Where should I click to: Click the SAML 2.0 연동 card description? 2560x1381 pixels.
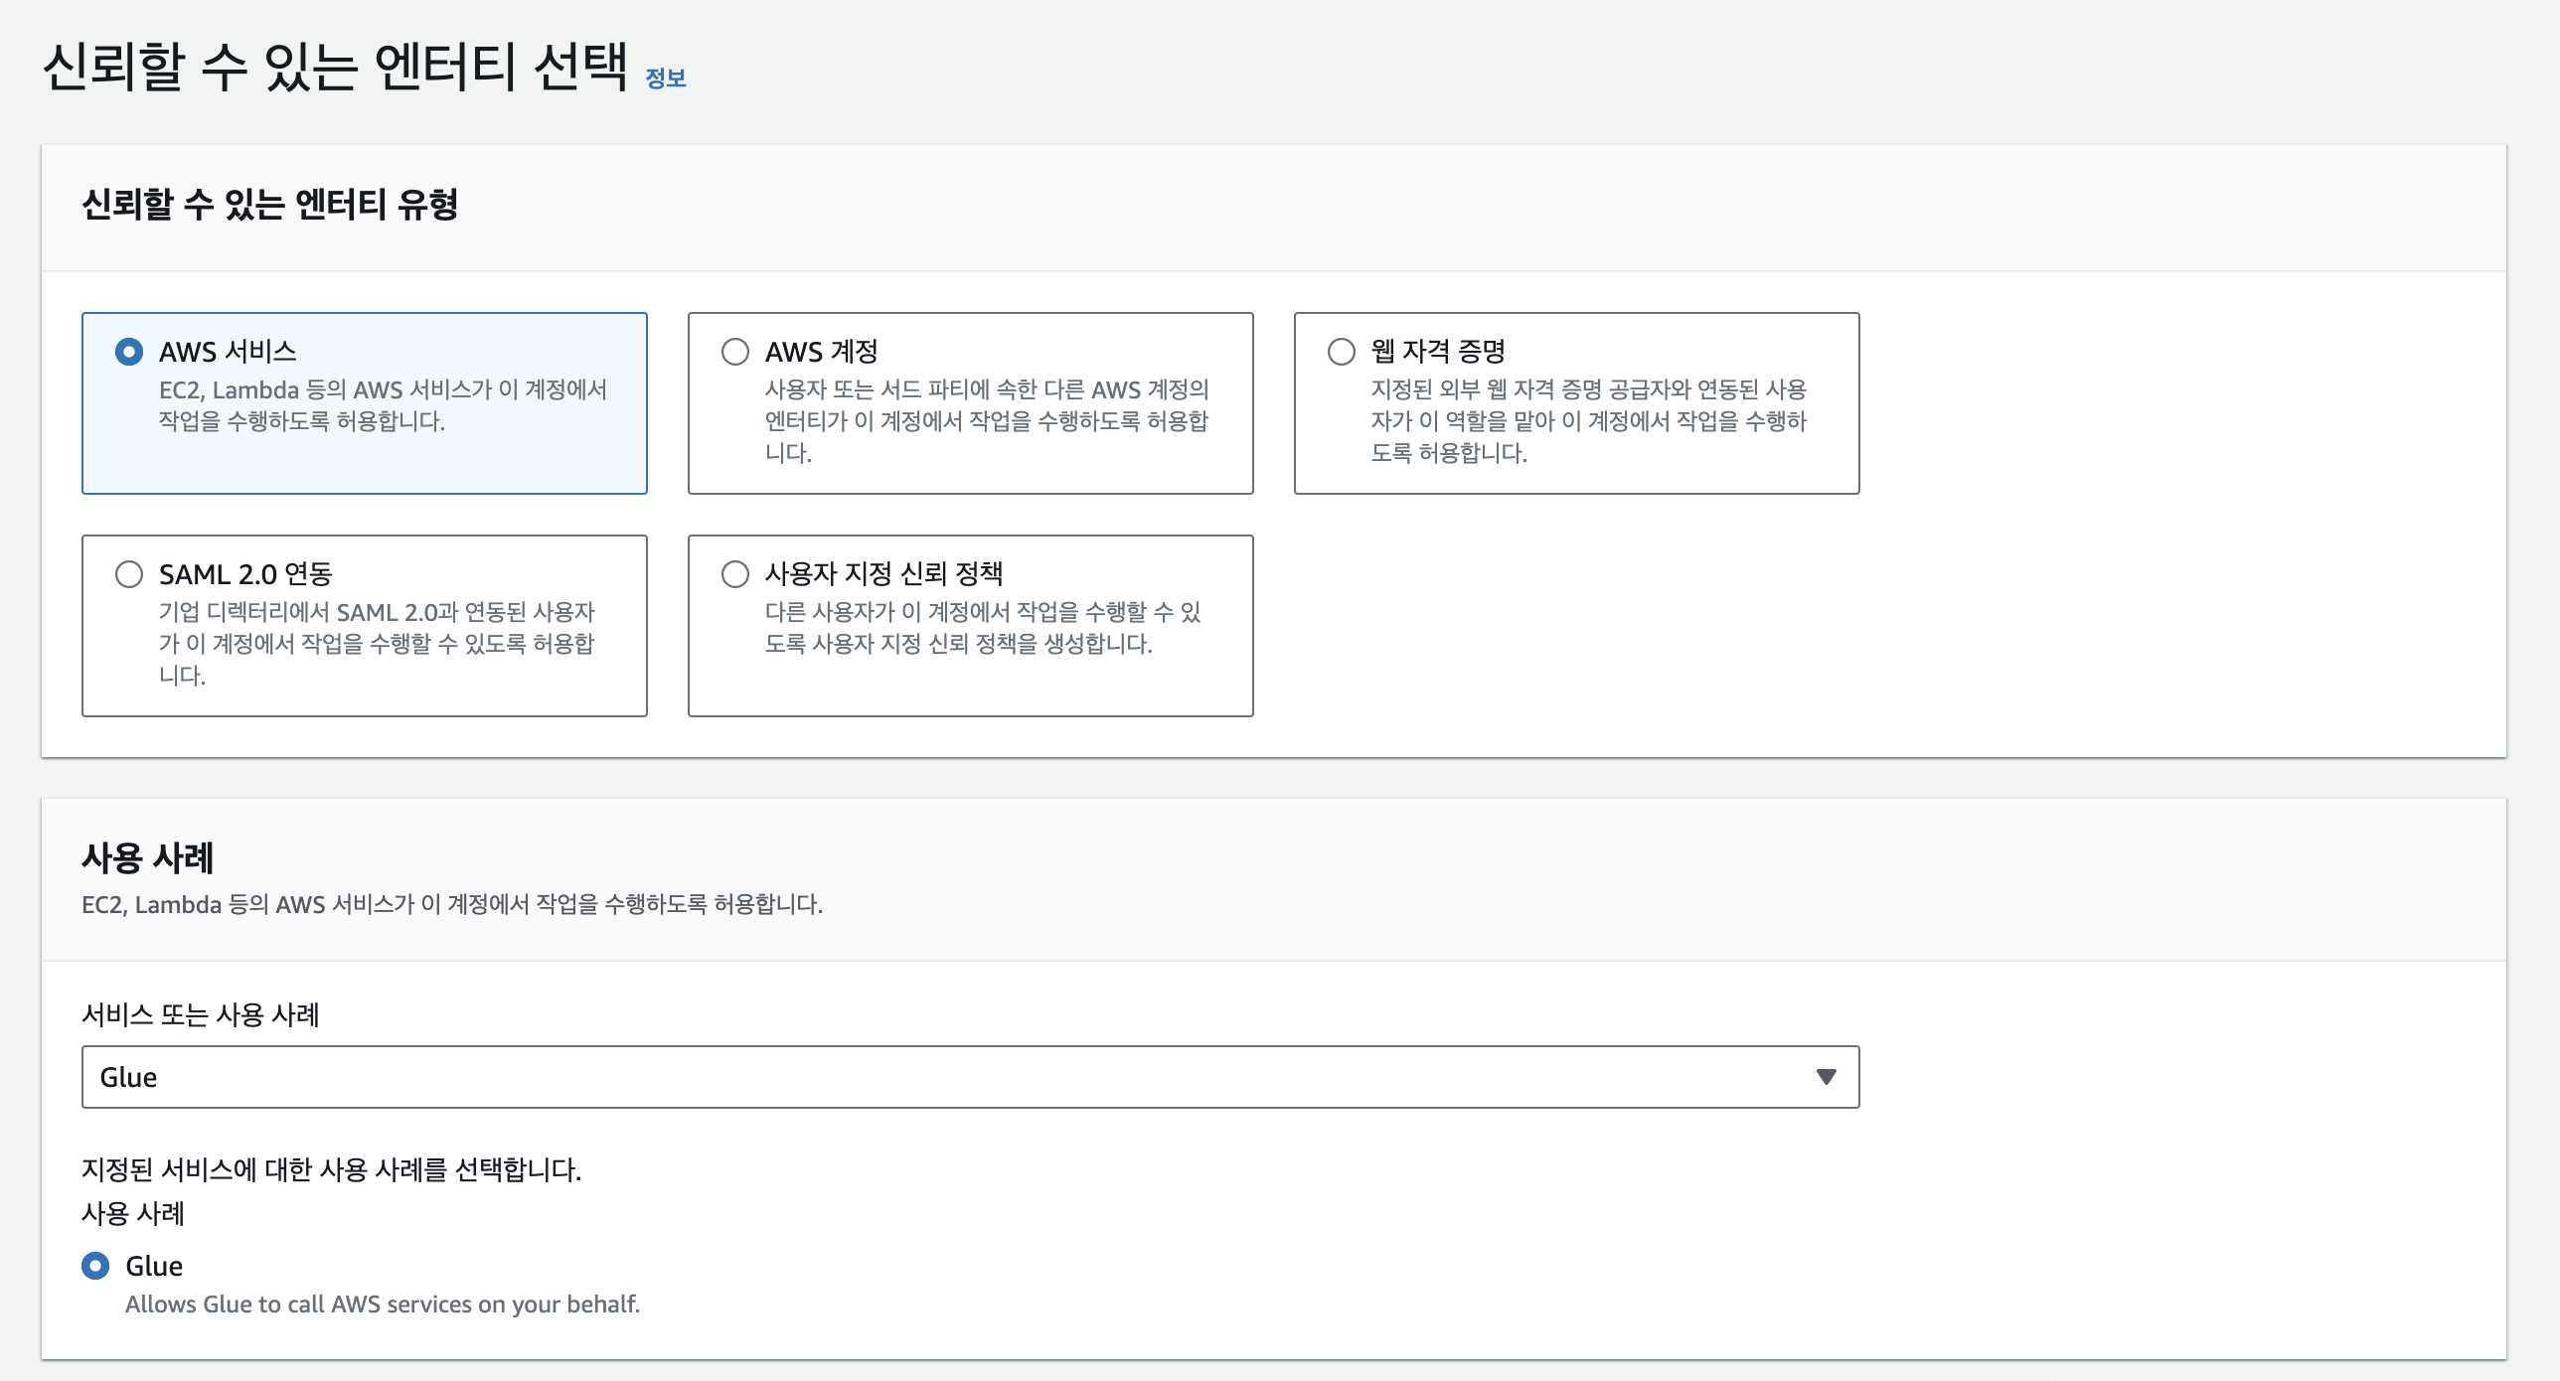(x=377, y=644)
